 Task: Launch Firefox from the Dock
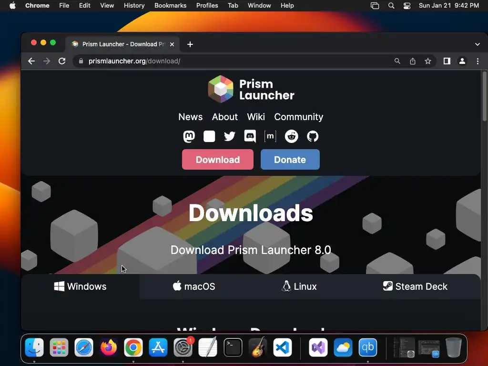coord(109,347)
